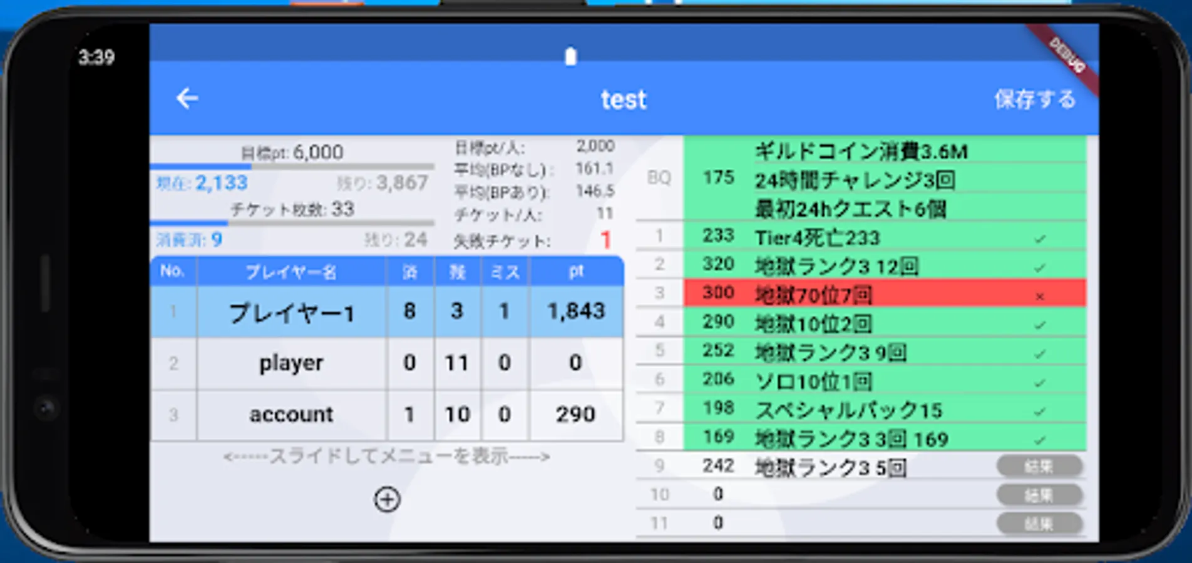Click the 消費済: 9 value
Image resolution: width=1192 pixels, height=563 pixels.
pyautogui.click(x=188, y=240)
